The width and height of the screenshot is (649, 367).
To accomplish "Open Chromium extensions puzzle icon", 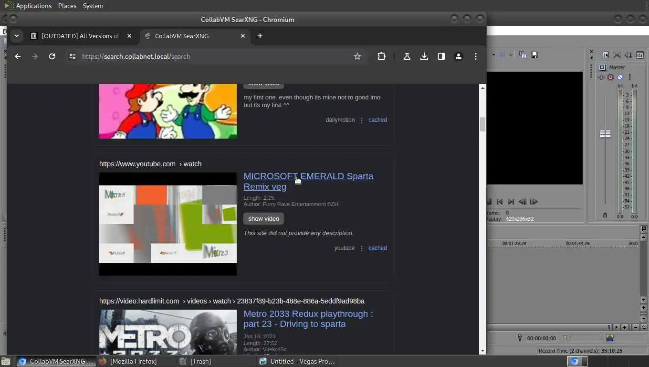I will coord(381,56).
